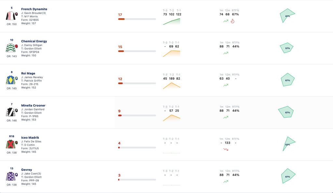
Task: Click the 61% radar chart for French Dynamite
Action: tap(287, 16)
